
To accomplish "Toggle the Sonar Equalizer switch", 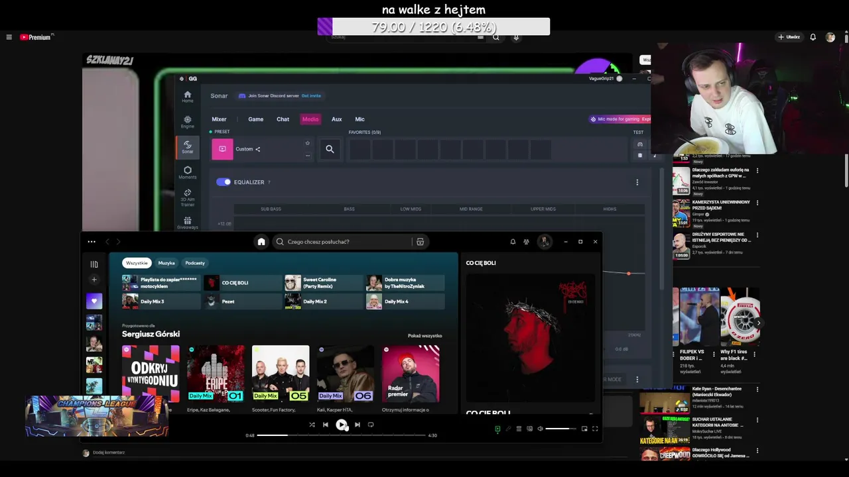I will click(224, 182).
